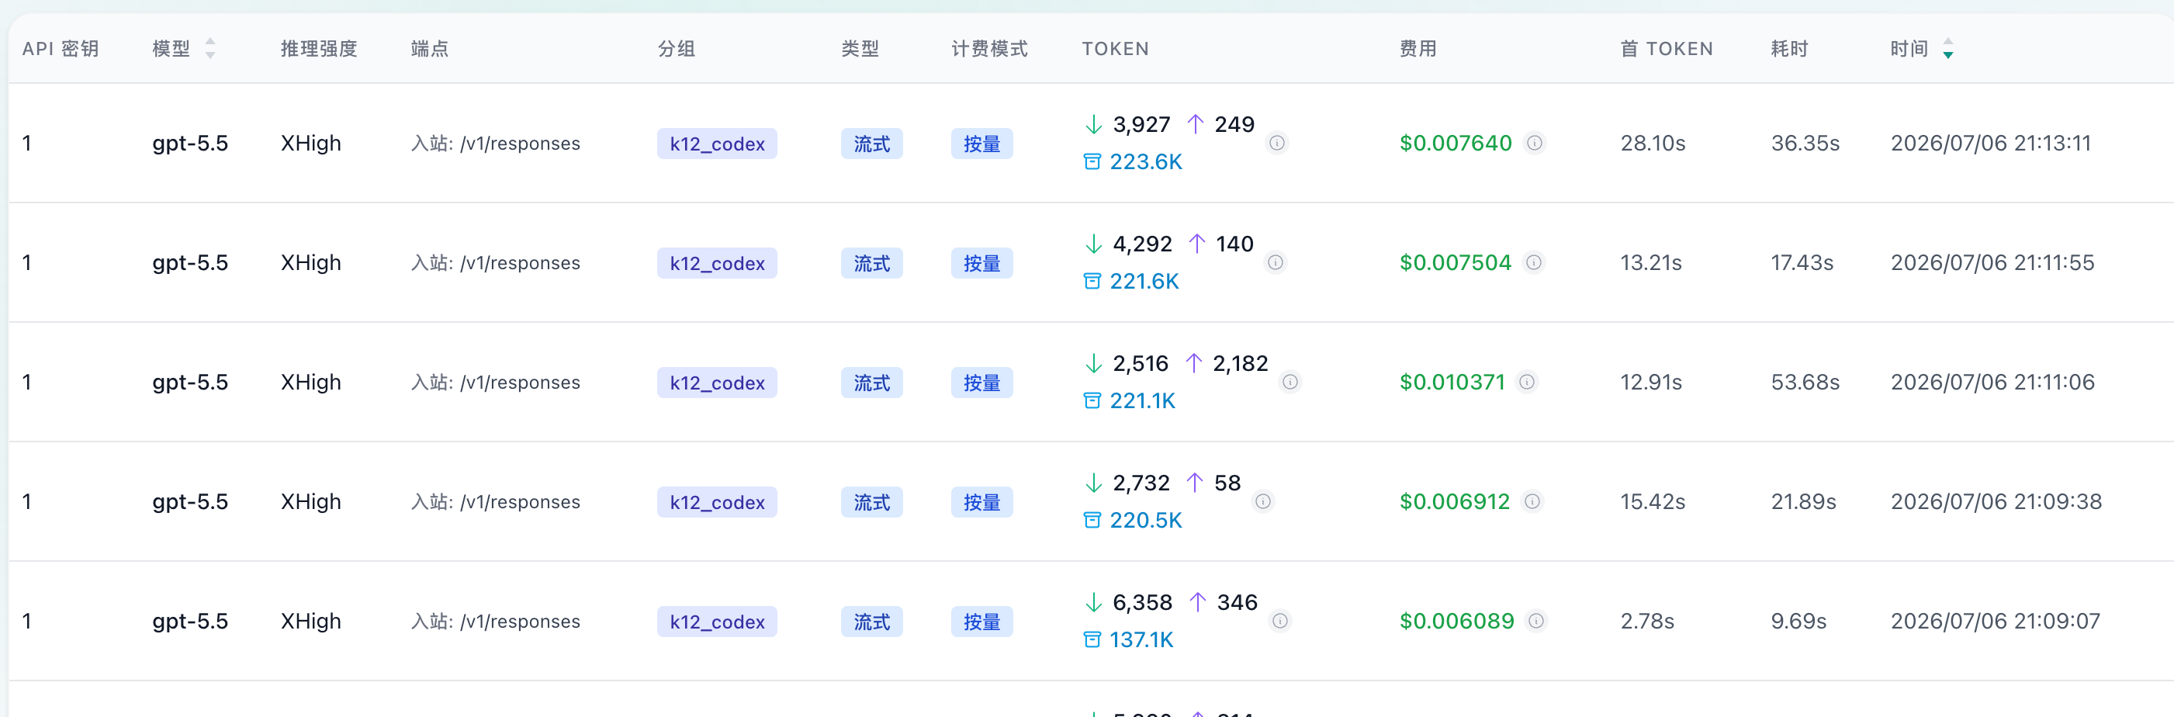Screen dimensions: 2174x717
Task: Click info icon beside $0.006089 cost
Action: pyautogui.click(x=1536, y=621)
